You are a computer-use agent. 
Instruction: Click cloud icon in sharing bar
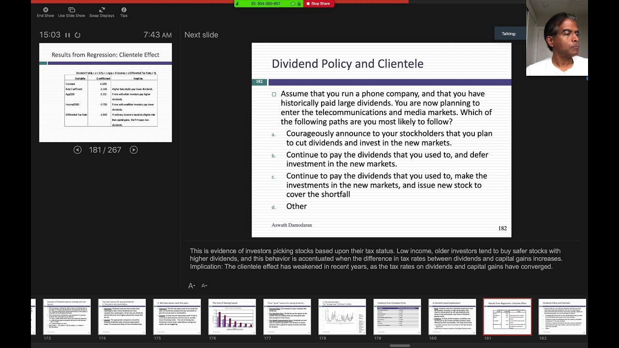pyautogui.click(x=293, y=4)
